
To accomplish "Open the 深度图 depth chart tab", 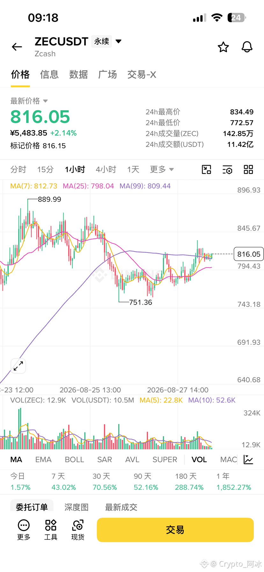I will (x=77, y=507).
